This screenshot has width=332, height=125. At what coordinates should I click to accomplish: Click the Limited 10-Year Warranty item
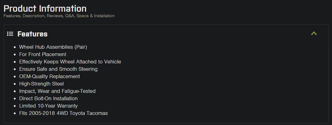[x=48, y=106]
